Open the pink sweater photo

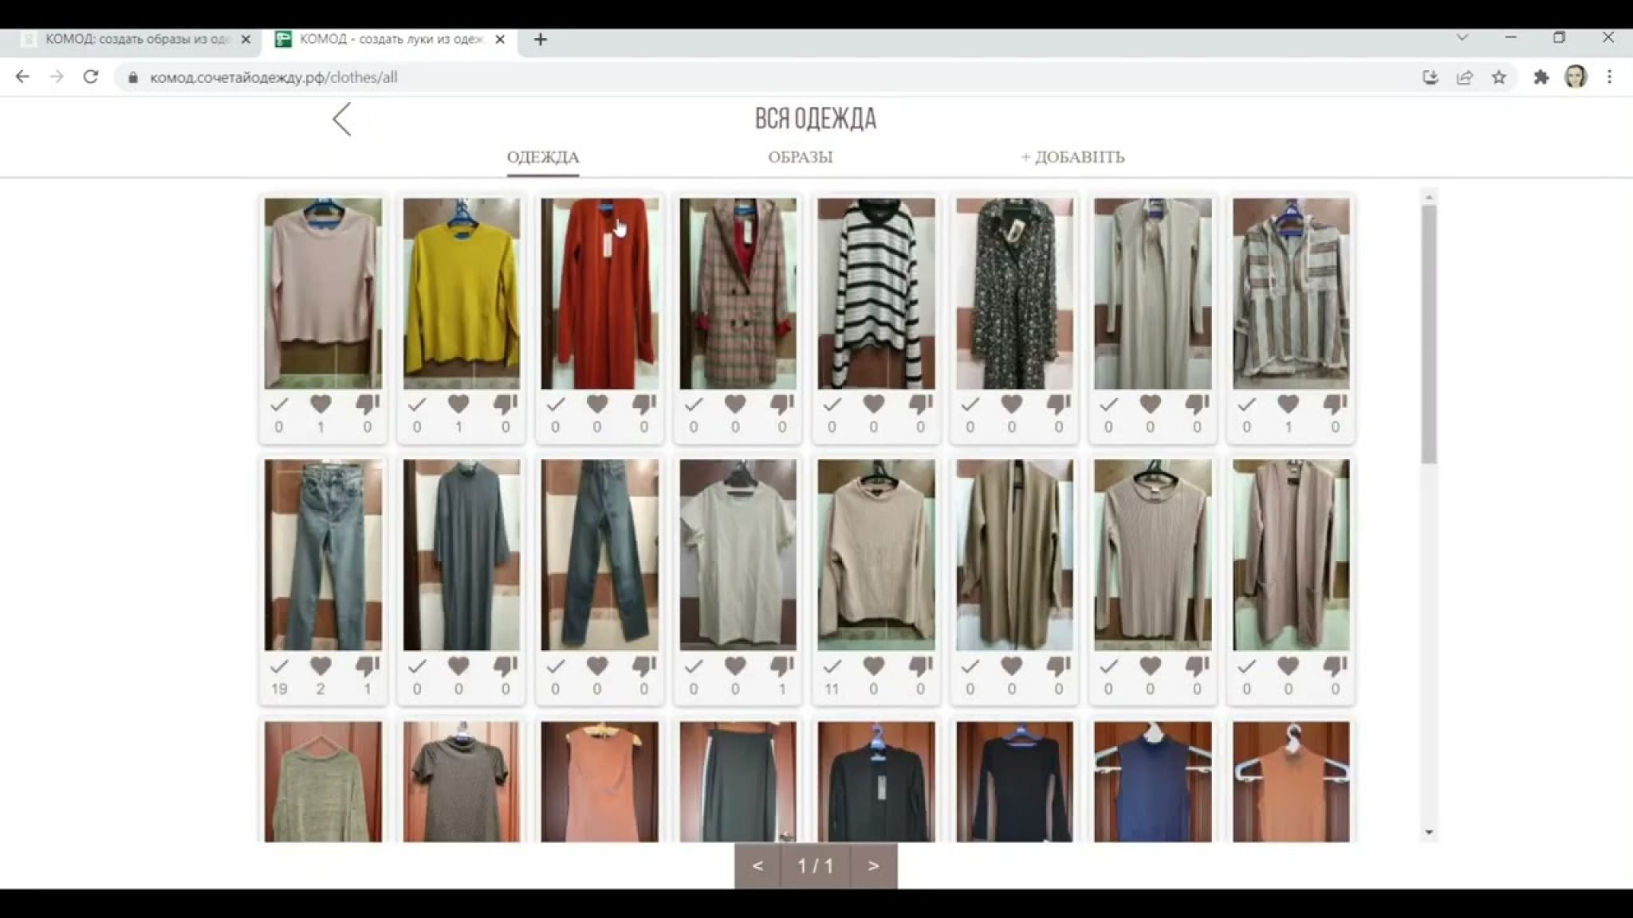point(323,293)
